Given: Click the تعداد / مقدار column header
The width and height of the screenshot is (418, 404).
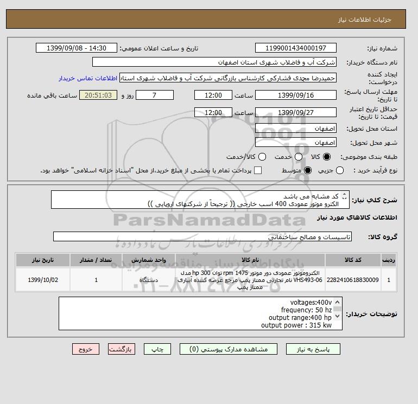Looking at the screenshot, I should (96, 260).
